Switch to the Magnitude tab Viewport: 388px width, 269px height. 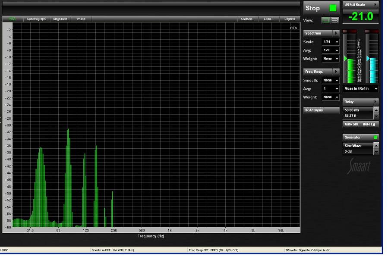tap(60, 19)
